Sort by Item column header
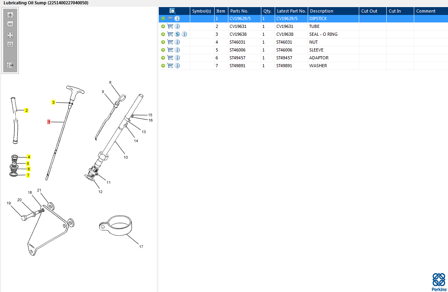The width and height of the screenshot is (448, 292). [221, 11]
